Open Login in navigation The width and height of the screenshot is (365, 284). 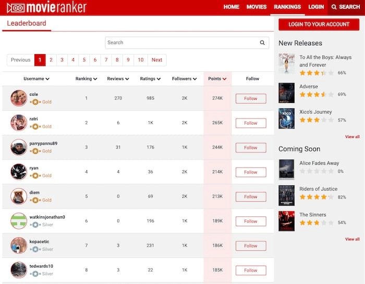tap(316, 7)
